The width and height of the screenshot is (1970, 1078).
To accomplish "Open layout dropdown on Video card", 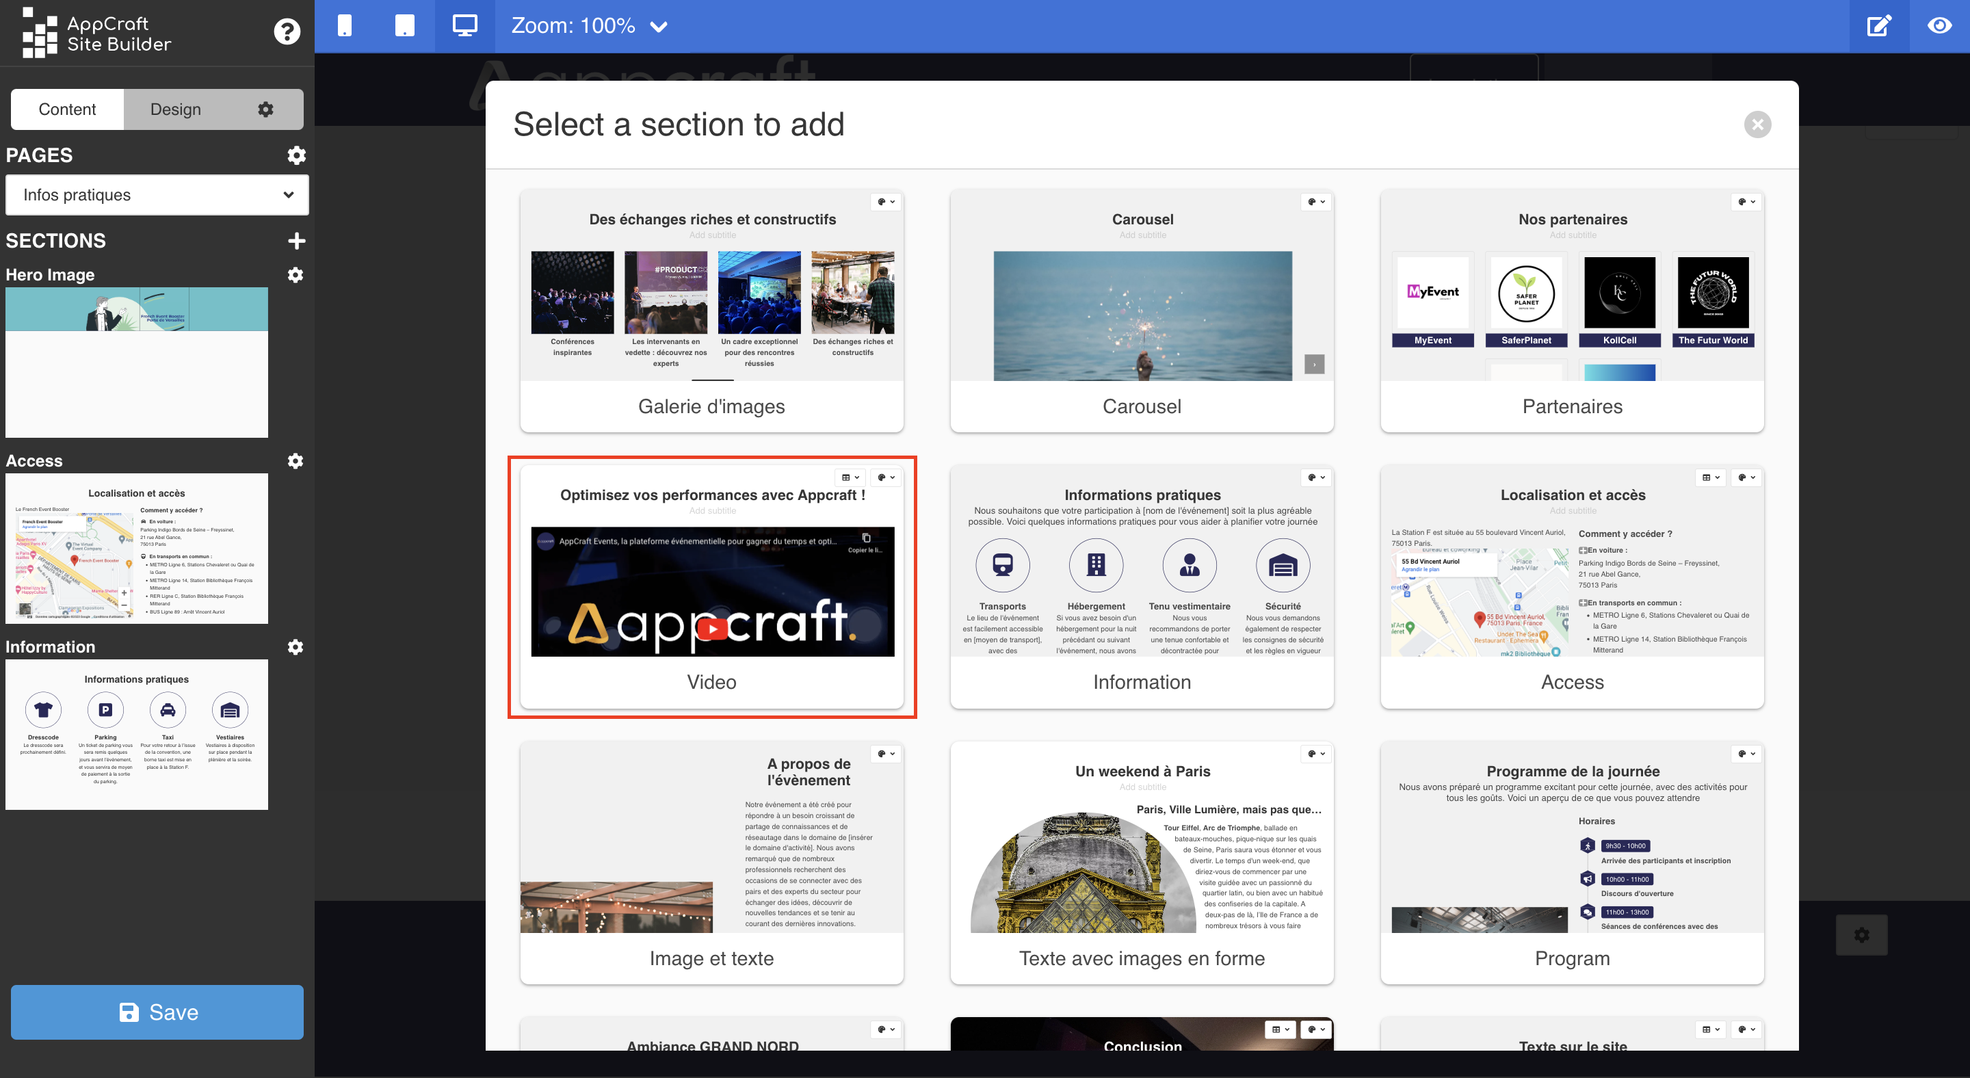I will point(850,477).
